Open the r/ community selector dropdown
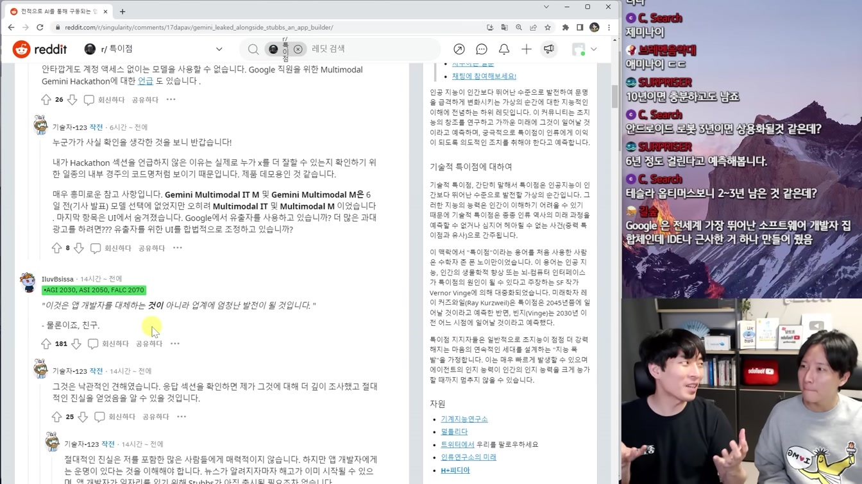Screen dimensions: 862x484 click(154, 49)
